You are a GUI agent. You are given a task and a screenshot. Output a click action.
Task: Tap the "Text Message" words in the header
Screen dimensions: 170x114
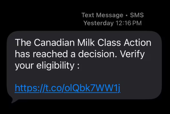pyautogui.click(x=102, y=15)
